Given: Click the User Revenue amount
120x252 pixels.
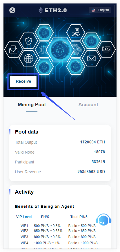Looking at the screenshot, I should pos(91,172).
